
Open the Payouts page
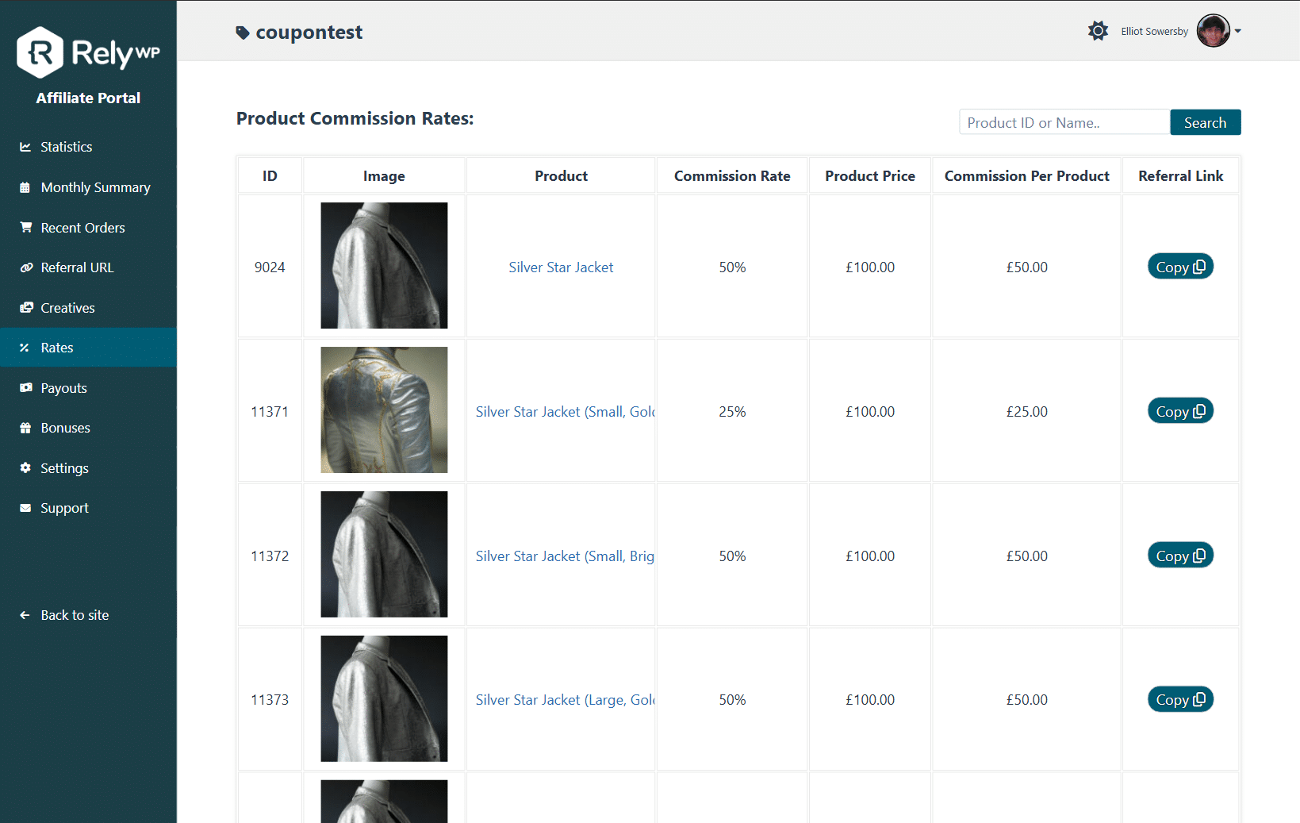click(88, 388)
